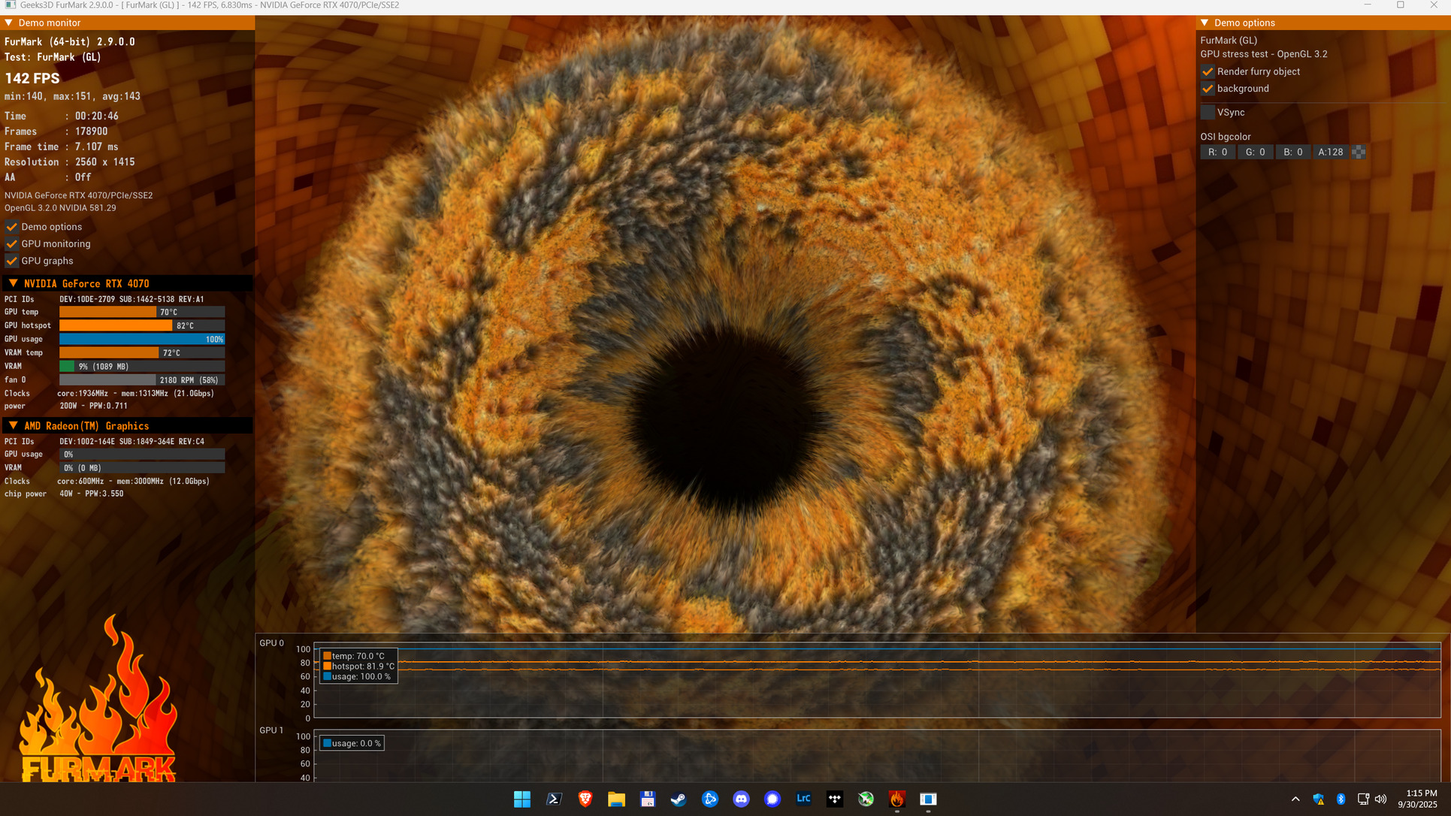Screen dimensions: 1451x816
Task: Click the Bluetooth tray icon
Action: [1341, 799]
